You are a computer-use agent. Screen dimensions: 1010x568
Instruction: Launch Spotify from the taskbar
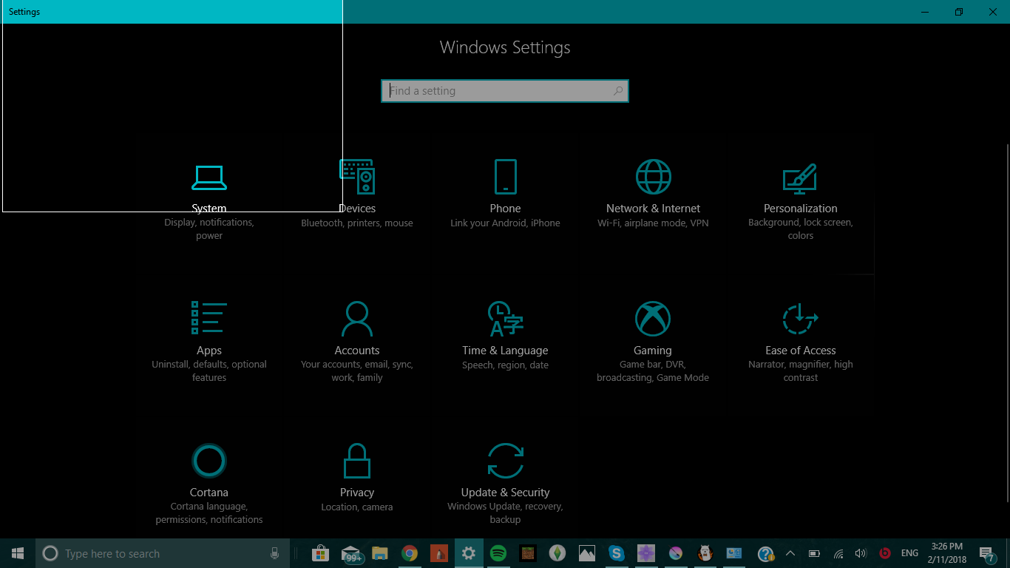tap(498, 552)
